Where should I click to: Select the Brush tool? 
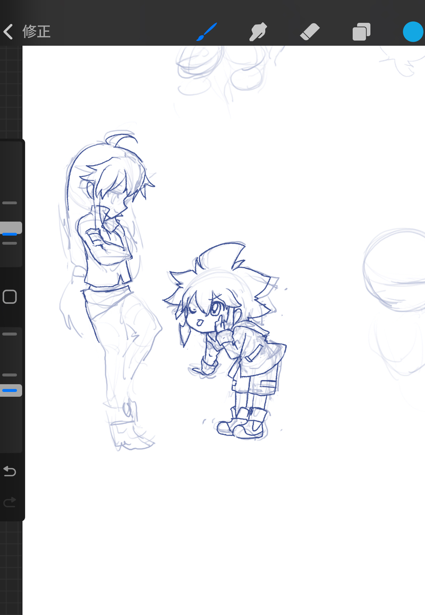click(207, 32)
